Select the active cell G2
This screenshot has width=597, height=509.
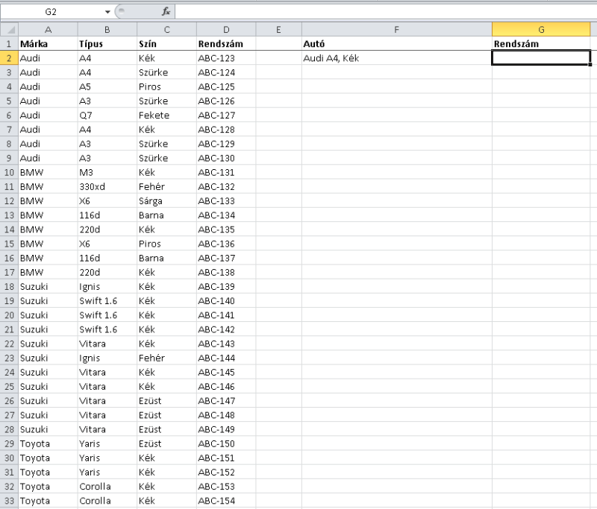pyautogui.click(x=541, y=58)
